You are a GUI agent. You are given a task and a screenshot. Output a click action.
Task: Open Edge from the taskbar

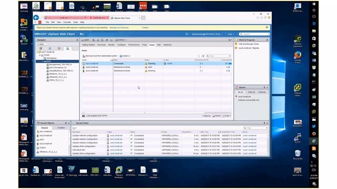314,24
